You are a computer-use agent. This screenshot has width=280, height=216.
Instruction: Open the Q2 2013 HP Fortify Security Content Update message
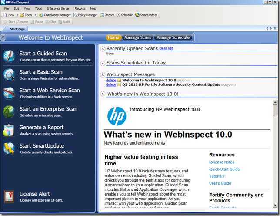click(x=171, y=84)
